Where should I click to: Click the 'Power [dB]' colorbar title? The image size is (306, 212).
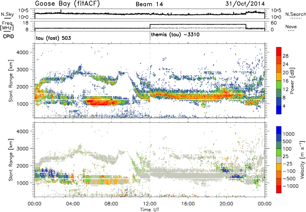(292, 81)
